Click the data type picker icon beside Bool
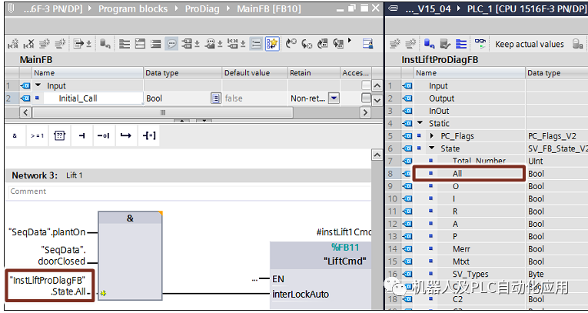Viewport: 588px width, 313px height. pos(216,98)
